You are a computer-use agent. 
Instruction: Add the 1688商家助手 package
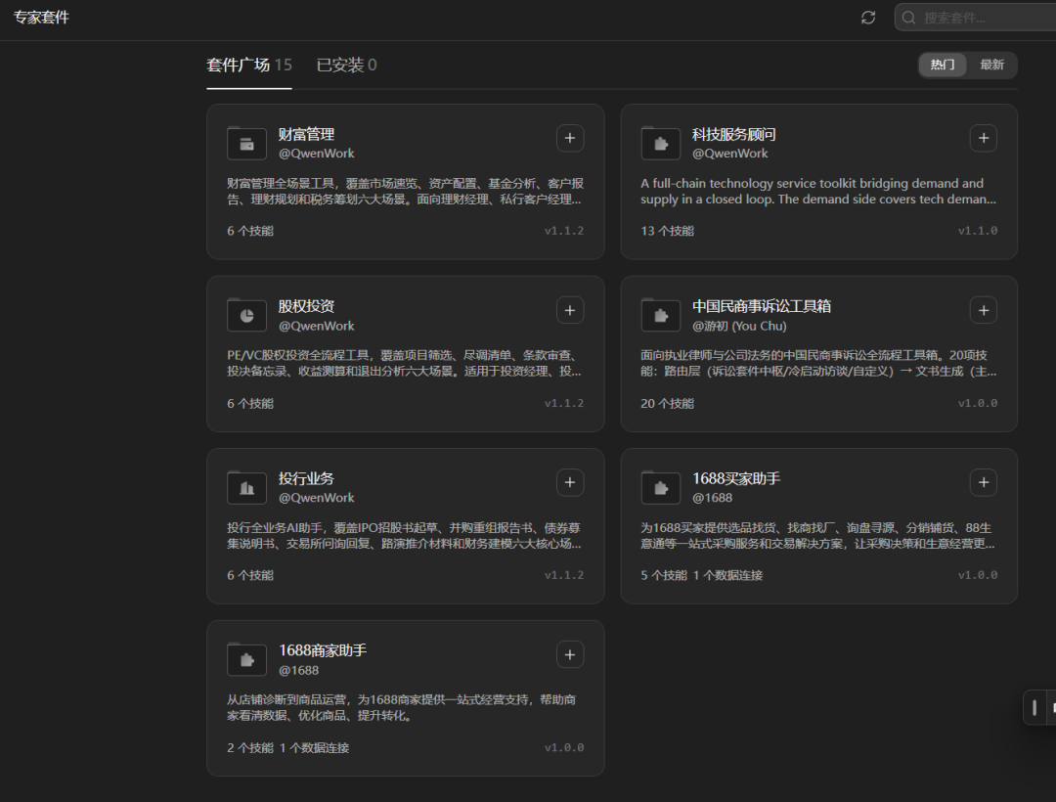click(x=570, y=654)
